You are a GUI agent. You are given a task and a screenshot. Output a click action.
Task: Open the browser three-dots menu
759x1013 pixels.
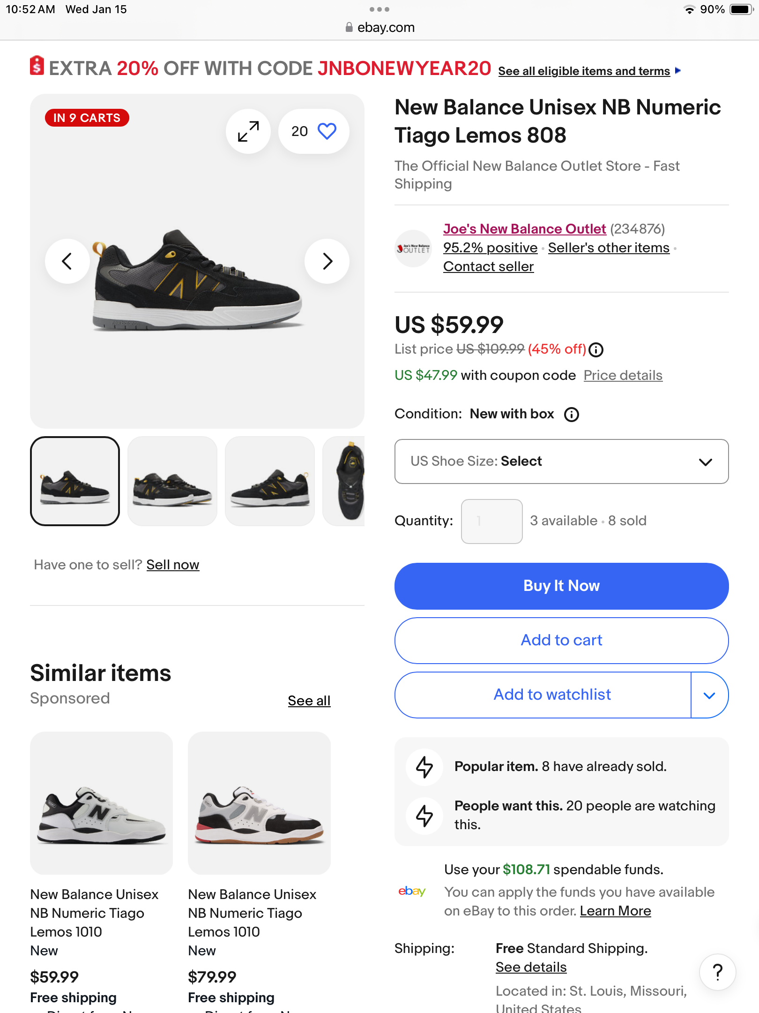(x=379, y=9)
